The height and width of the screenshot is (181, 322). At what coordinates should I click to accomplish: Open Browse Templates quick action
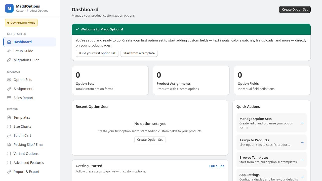(271, 160)
